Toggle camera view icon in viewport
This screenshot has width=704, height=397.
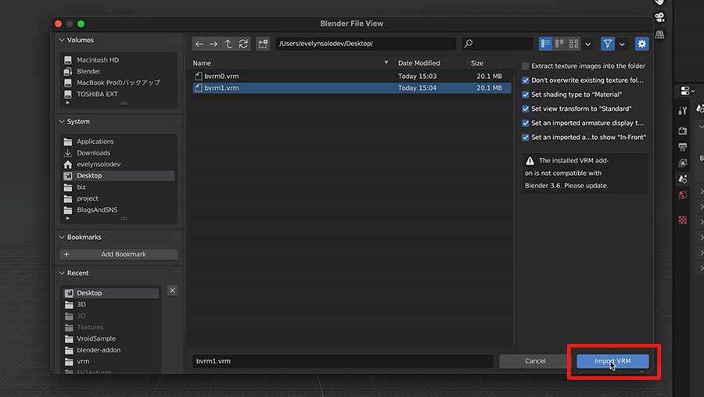[659, 17]
